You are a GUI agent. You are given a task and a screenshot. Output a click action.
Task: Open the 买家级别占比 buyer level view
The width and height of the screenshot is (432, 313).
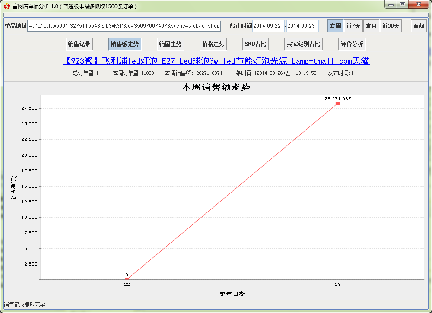coord(304,44)
